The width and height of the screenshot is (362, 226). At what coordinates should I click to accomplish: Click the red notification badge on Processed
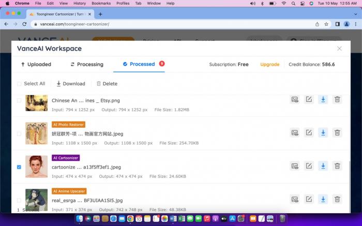(x=162, y=64)
